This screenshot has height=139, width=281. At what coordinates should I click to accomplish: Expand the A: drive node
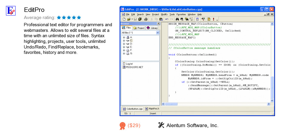tap(124, 38)
